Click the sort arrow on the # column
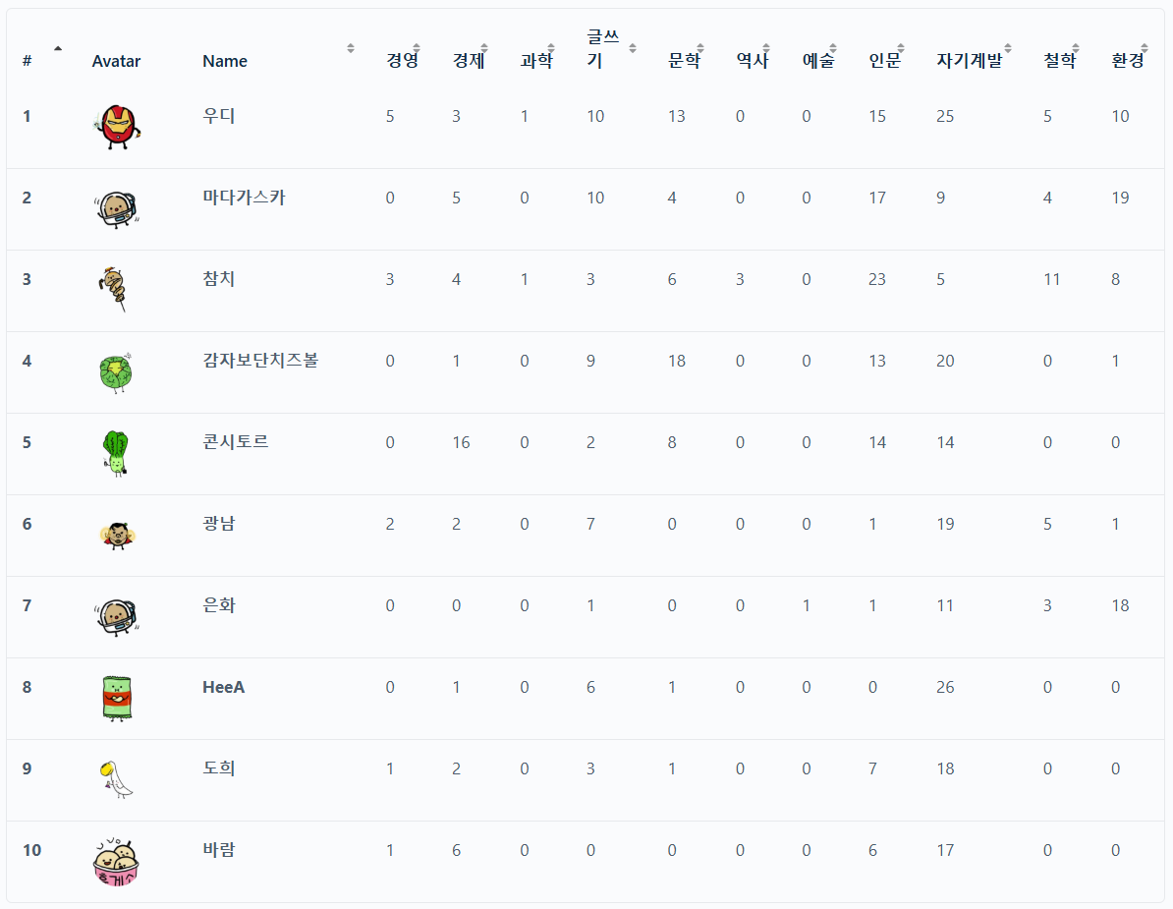Screen dimensions: 1173x909 pos(58,47)
